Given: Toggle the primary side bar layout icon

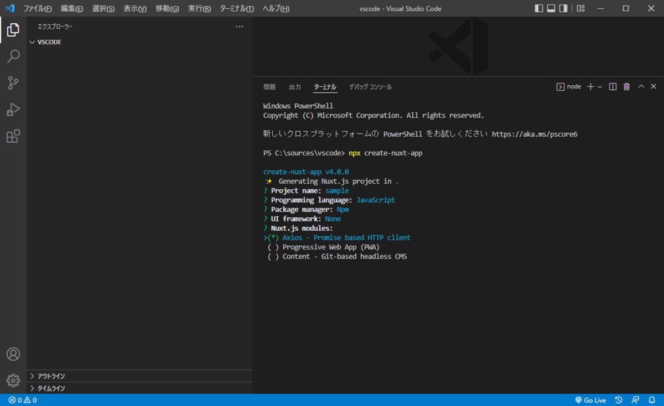Looking at the screenshot, I should (539, 8).
